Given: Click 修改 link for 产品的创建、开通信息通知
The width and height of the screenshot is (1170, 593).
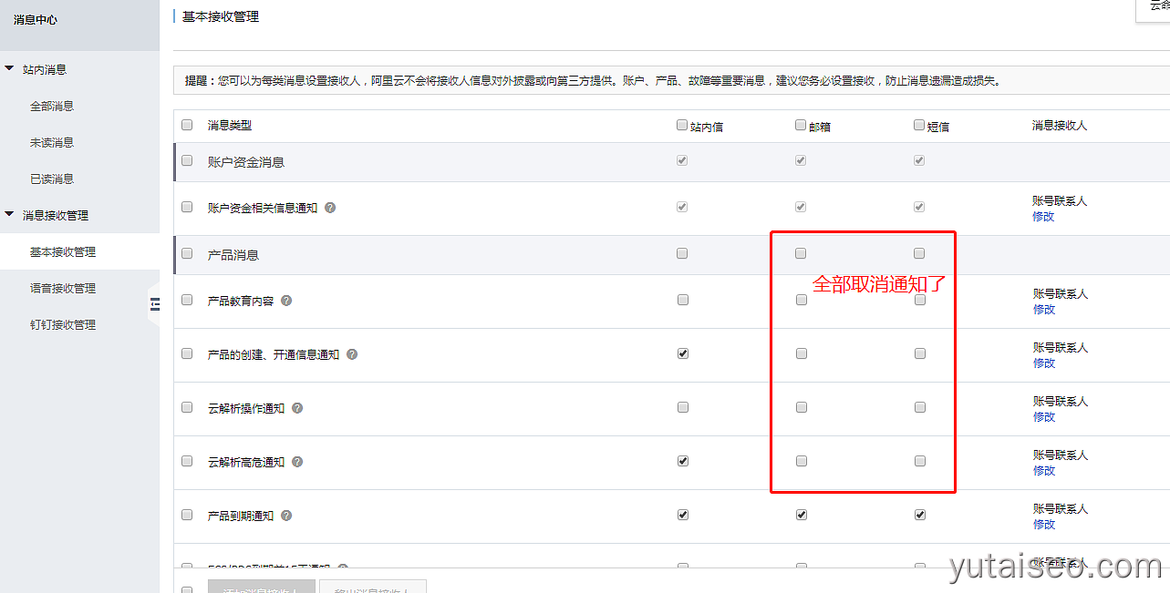Looking at the screenshot, I should click(x=1043, y=363).
